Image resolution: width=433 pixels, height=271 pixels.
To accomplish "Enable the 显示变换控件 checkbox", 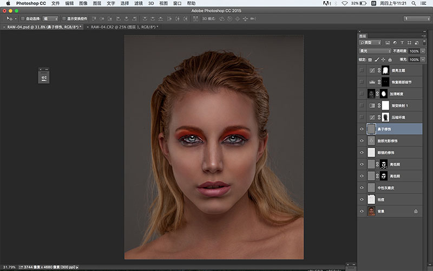I will (x=63, y=18).
